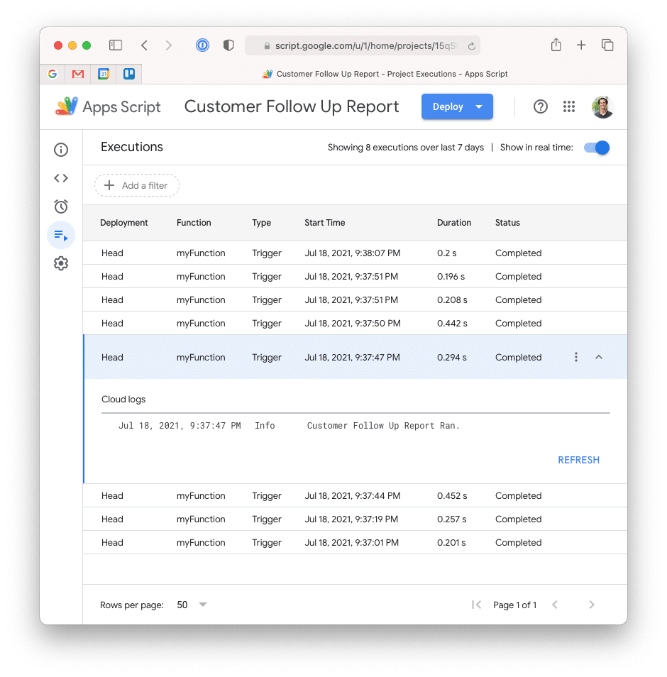The width and height of the screenshot is (667, 677).
Task: Collapse the expanded execution row
Action: click(599, 357)
